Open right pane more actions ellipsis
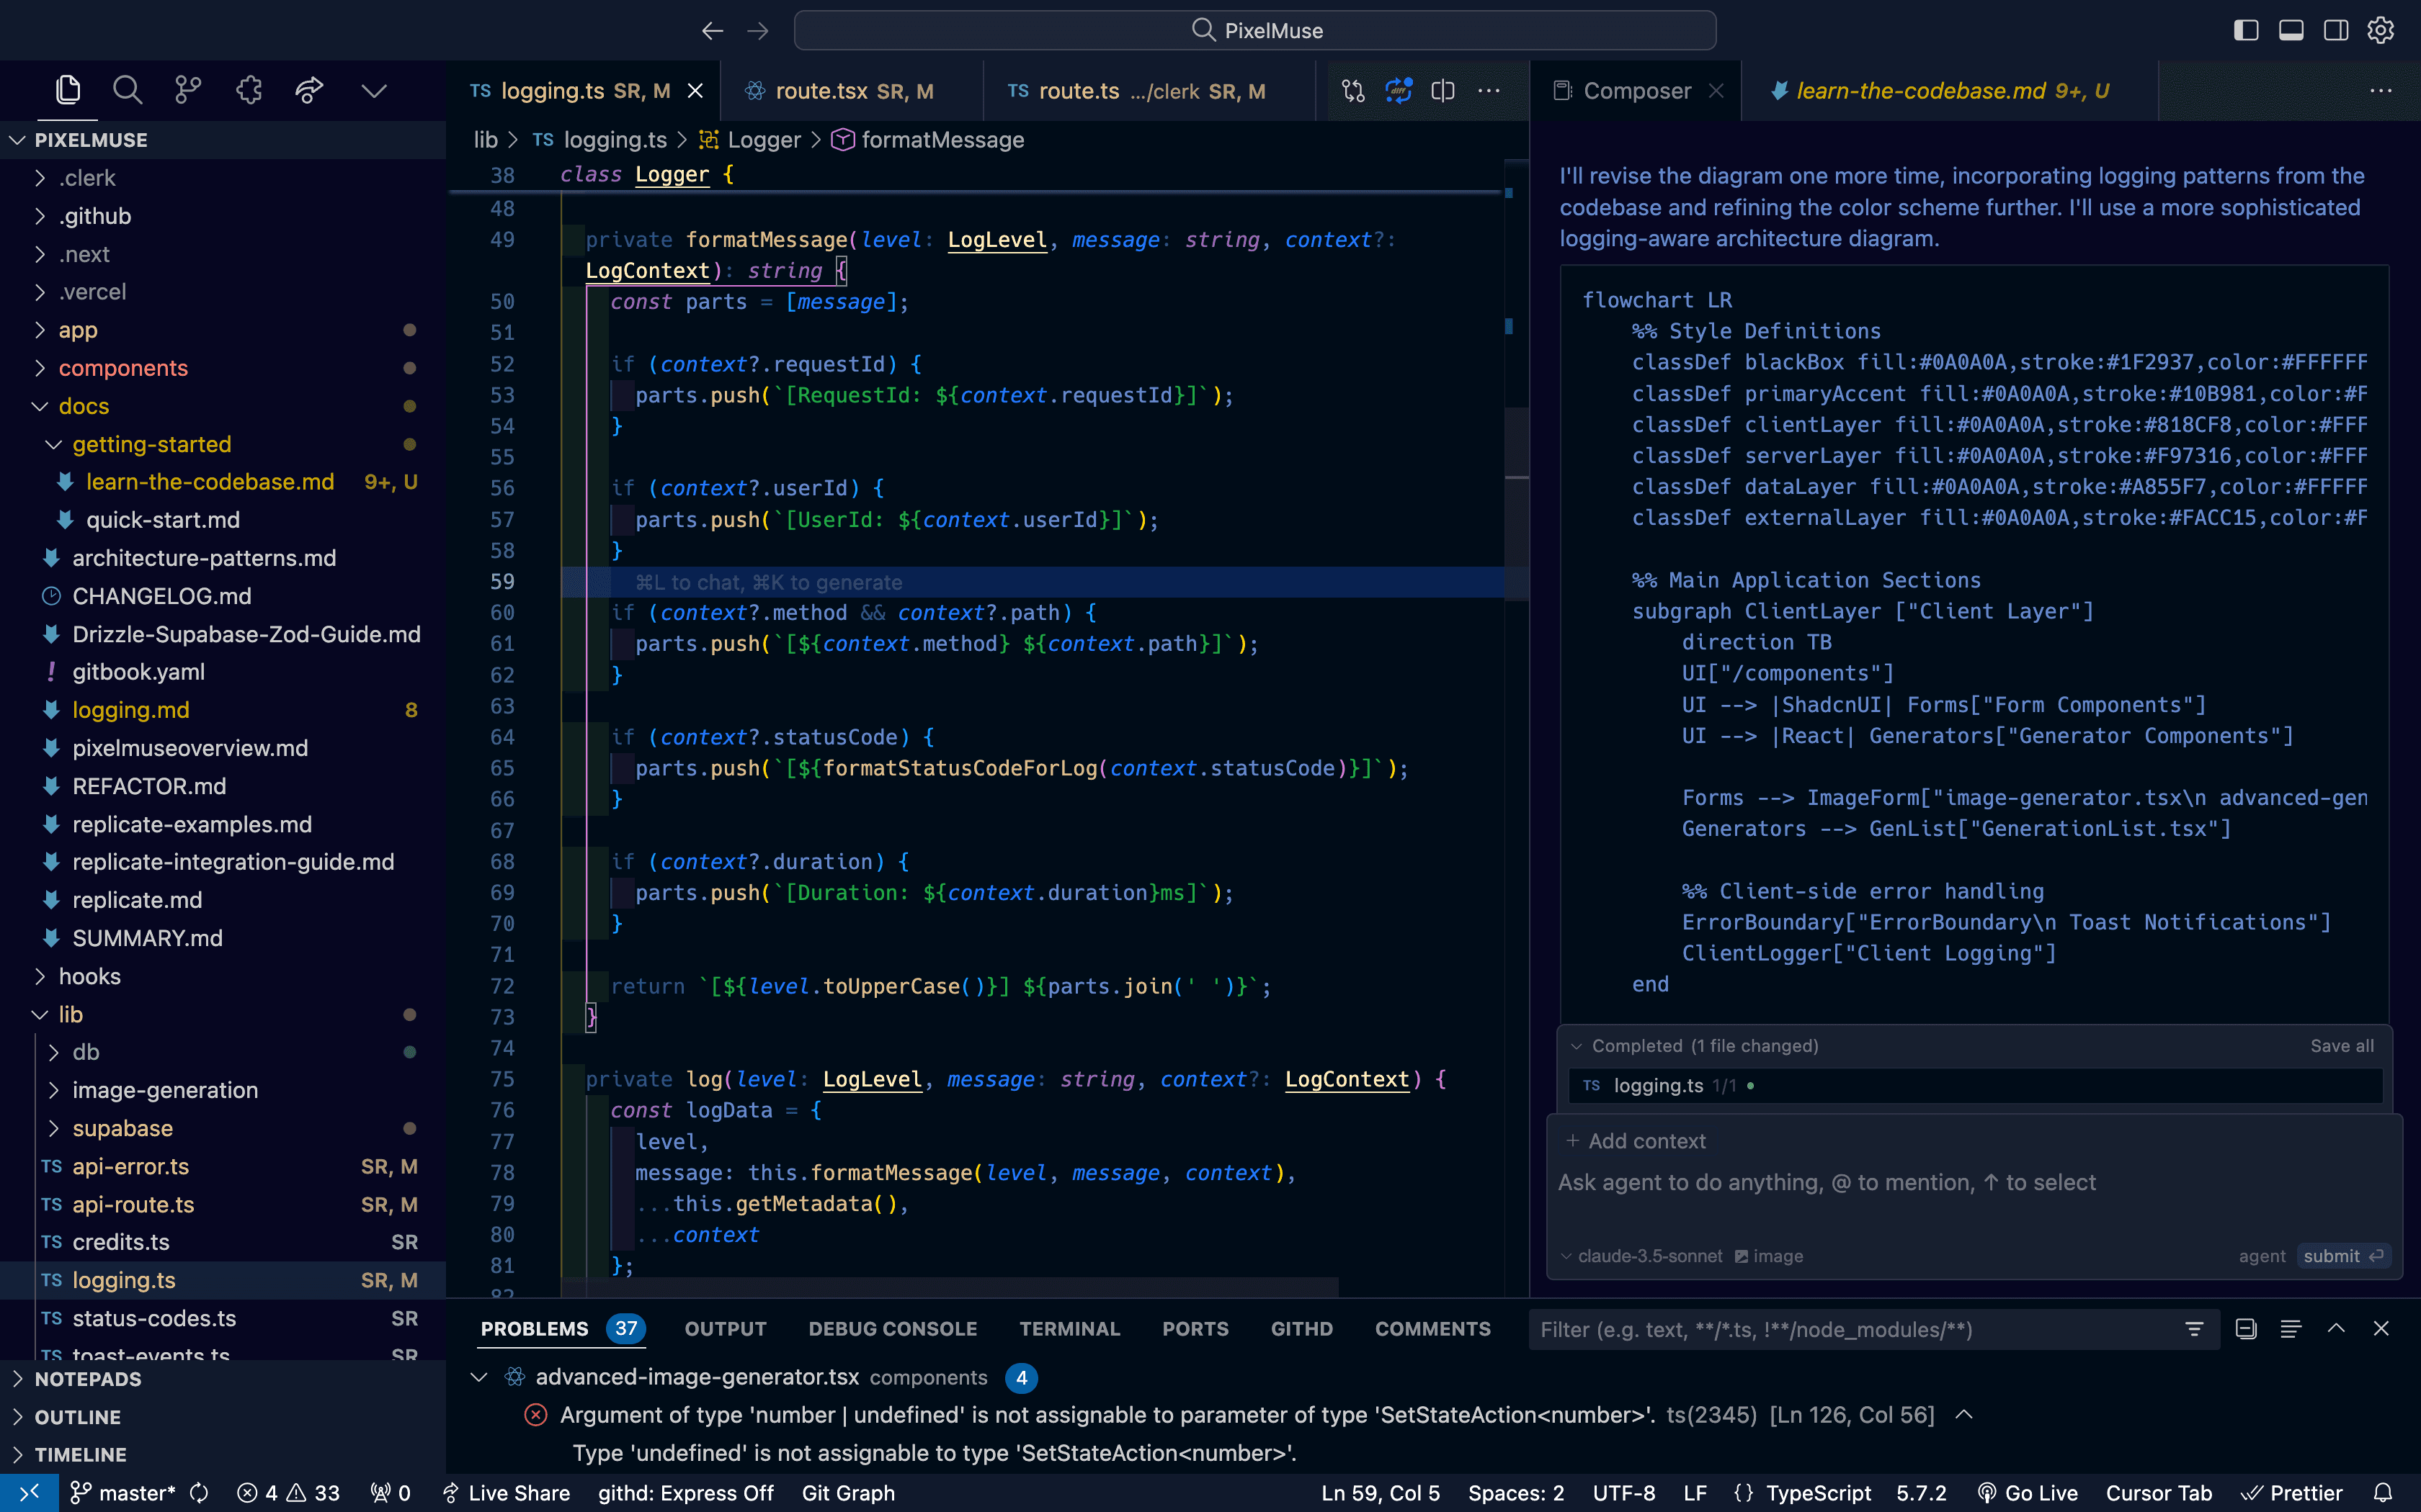This screenshot has width=2421, height=1512. (x=2381, y=91)
